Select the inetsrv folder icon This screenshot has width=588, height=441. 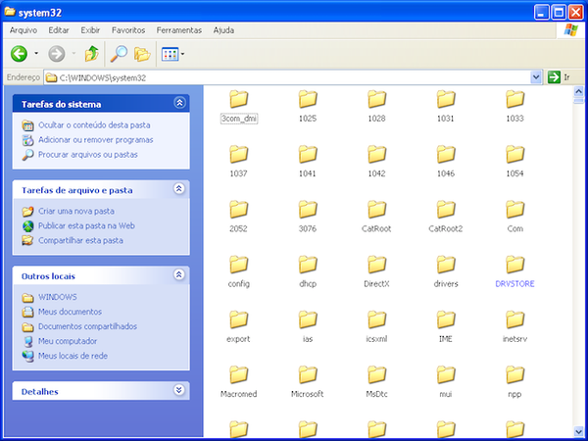click(514, 319)
